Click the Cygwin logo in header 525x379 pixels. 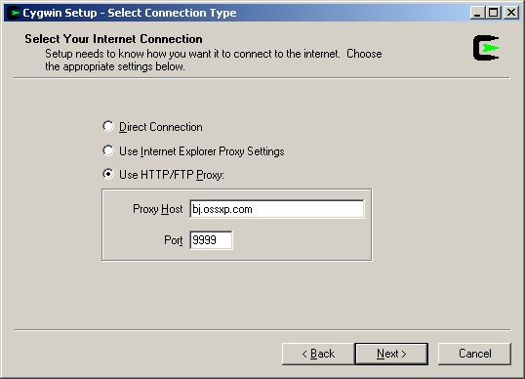pyautogui.click(x=486, y=48)
